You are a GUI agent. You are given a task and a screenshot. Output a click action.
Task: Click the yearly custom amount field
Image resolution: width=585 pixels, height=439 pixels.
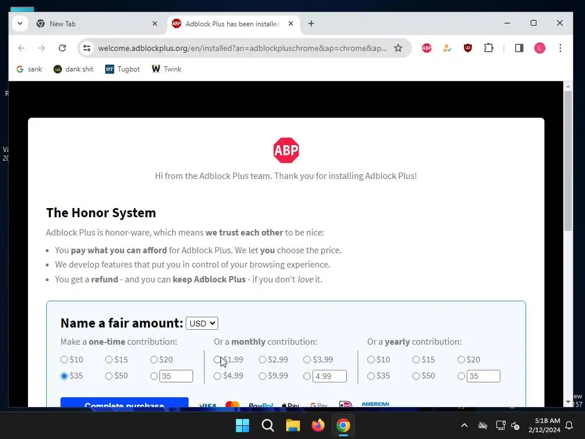click(x=483, y=376)
